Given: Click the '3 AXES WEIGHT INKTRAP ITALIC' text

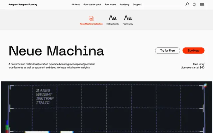Looking at the screenshot, I should coord(45,96).
